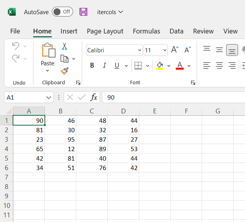Open the Name Box dropdown arrow
This screenshot has width=245, height=222.
(x=49, y=97)
